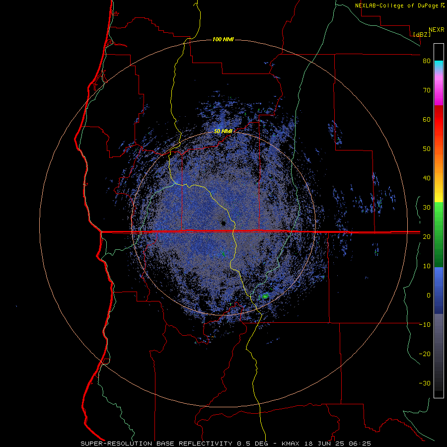Click the NEXR label above the color scale
This screenshot has height=447, width=447.
coord(437,30)
